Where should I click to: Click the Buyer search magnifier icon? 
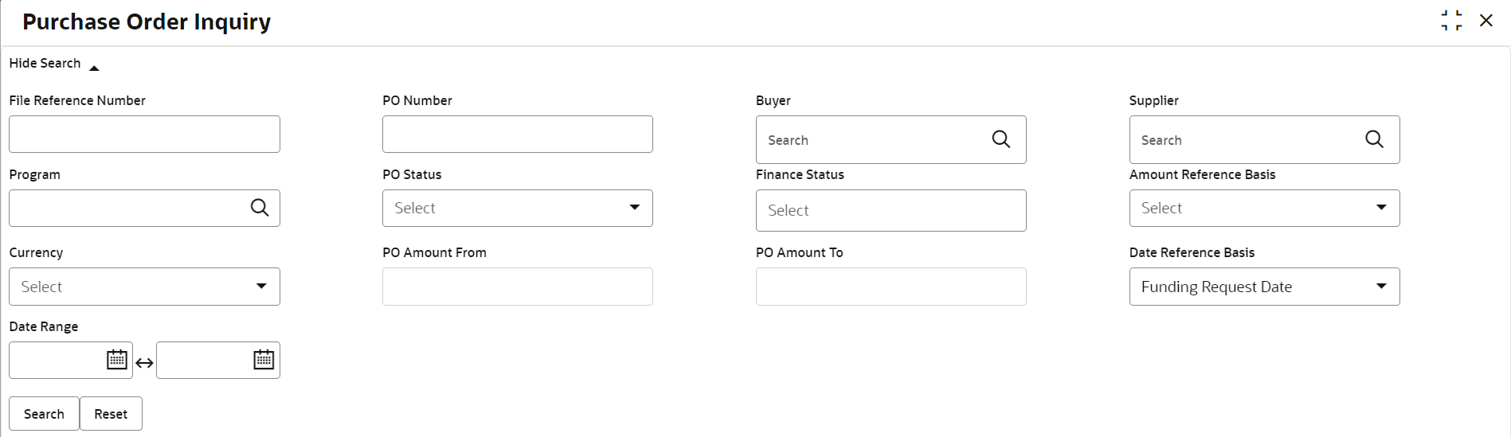(1000, 139)
